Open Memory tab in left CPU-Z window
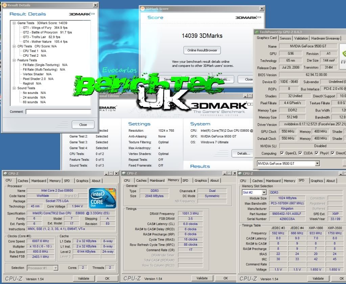Screen dimensions: 346x284 point(55,181)
